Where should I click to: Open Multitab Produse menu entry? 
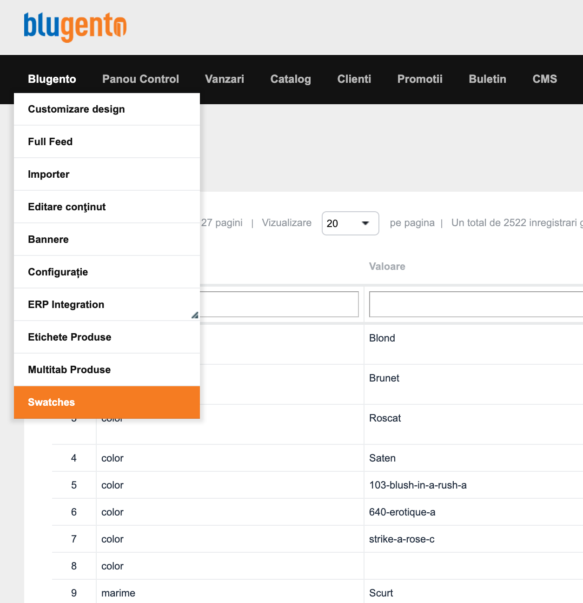point(107,370)
